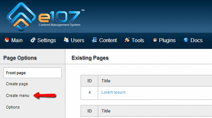Open the Plugins menu
This screenshot has height=118, width=212.
pos(167,40)
